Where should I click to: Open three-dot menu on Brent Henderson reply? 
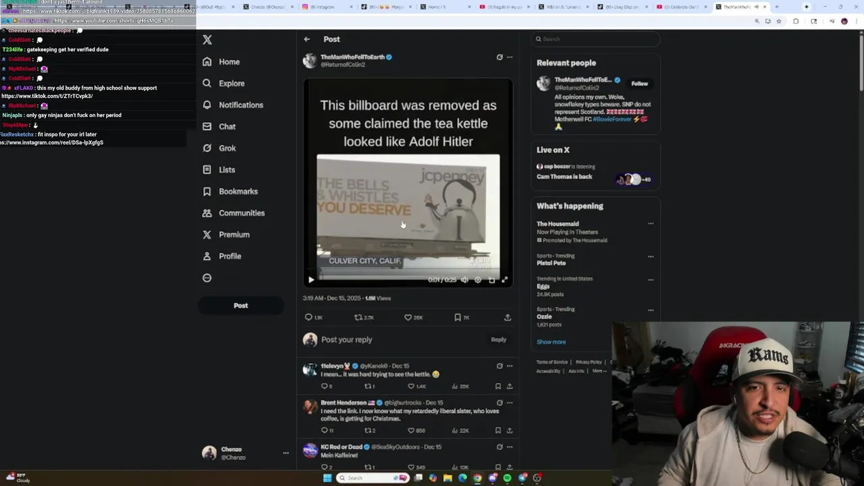point(510,403)
